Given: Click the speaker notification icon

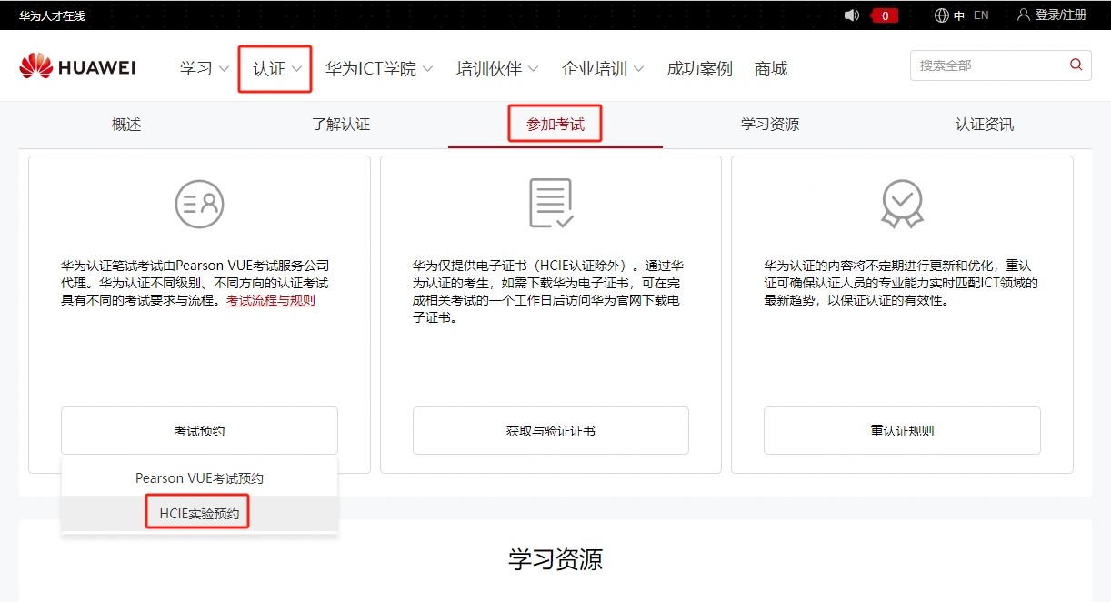Looking at the screenshot, I should [x=852, y=15].
